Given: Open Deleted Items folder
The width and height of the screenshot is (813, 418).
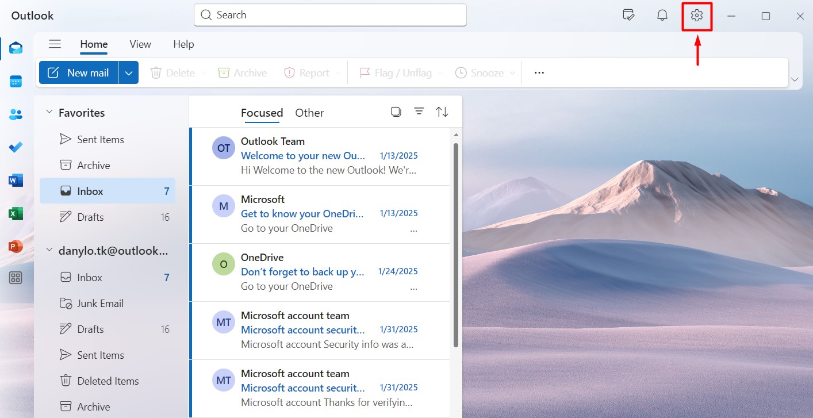Looking at the screenshot, I should 108,381.
